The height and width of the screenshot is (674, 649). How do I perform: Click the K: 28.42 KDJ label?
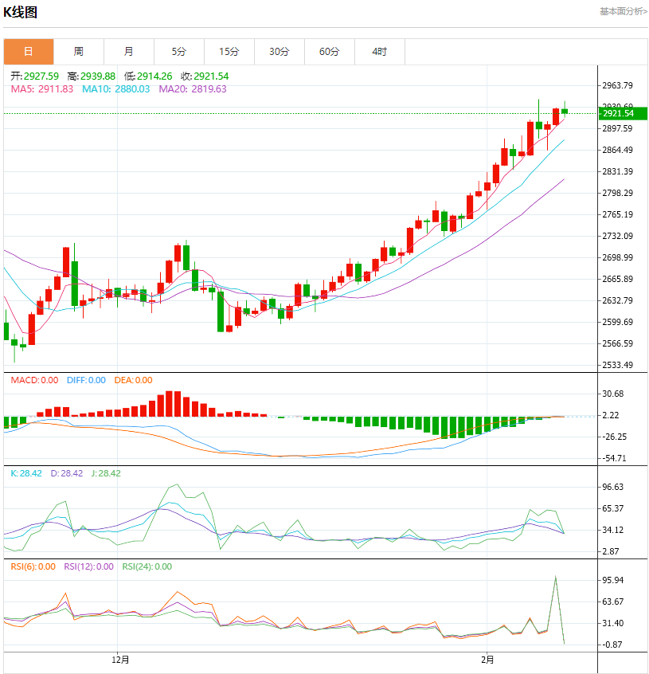25,472
